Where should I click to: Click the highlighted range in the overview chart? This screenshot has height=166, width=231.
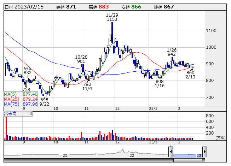188,156
